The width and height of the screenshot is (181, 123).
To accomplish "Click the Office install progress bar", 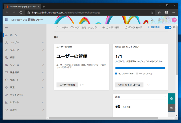I will [140, 68].
